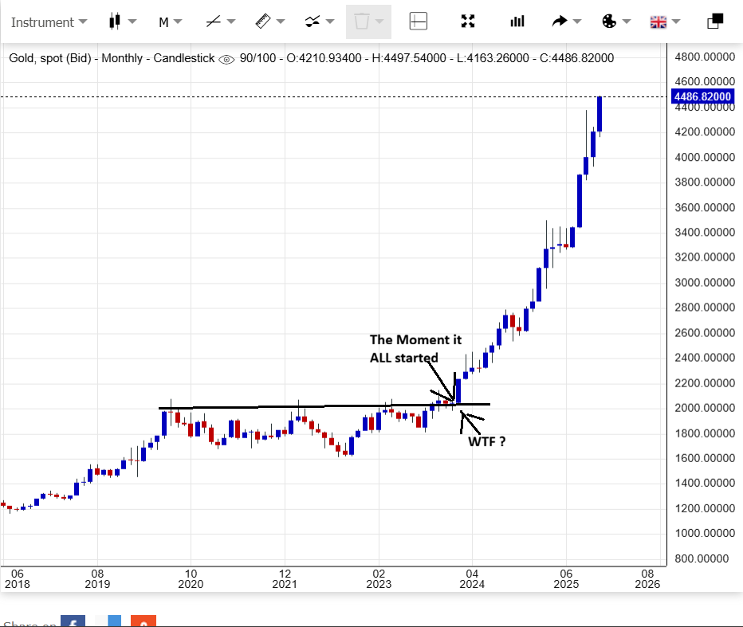
Task: Open the color palette theme icon
Action: coord(609,22)
